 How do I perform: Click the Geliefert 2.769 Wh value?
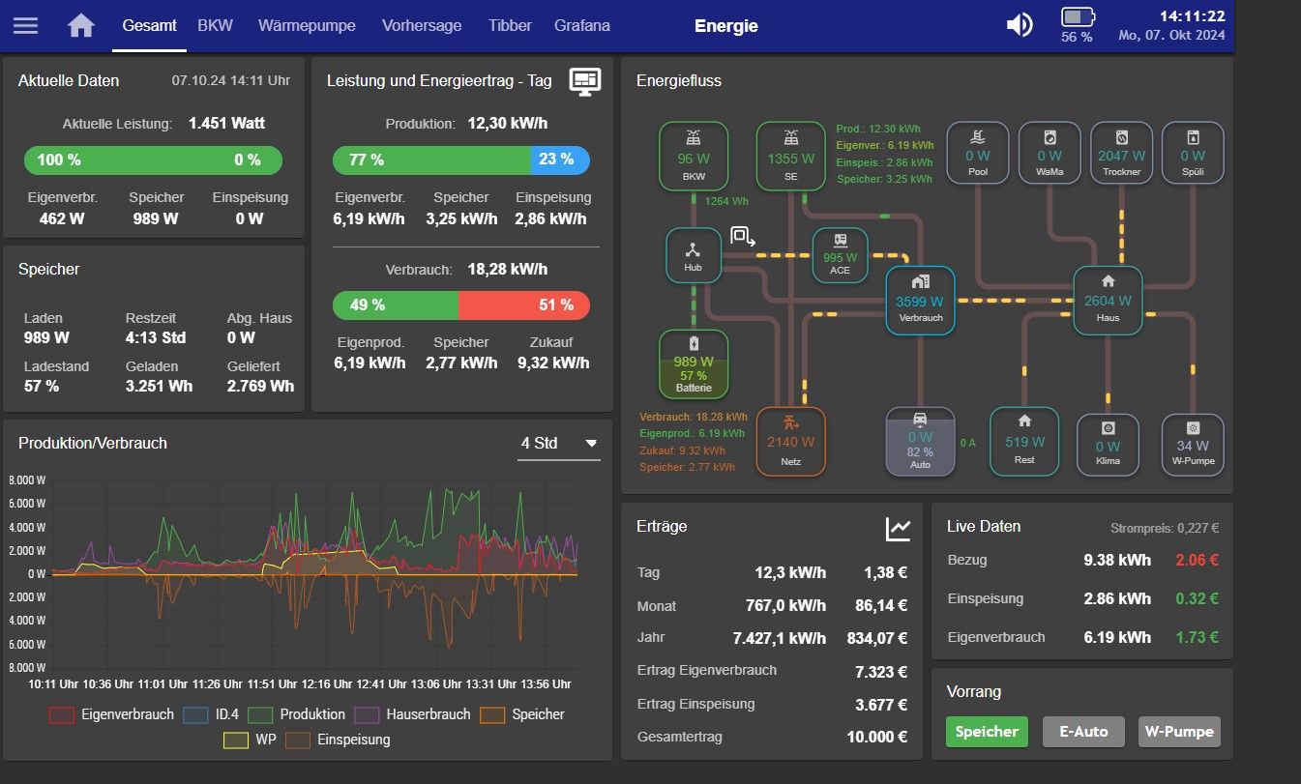coord(261,387)
